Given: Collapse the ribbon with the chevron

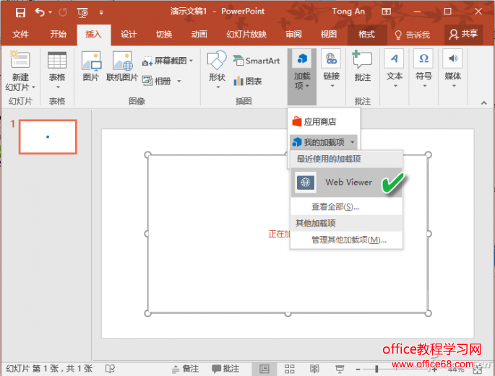Looking at the screenshot, I should pos(483,103).
